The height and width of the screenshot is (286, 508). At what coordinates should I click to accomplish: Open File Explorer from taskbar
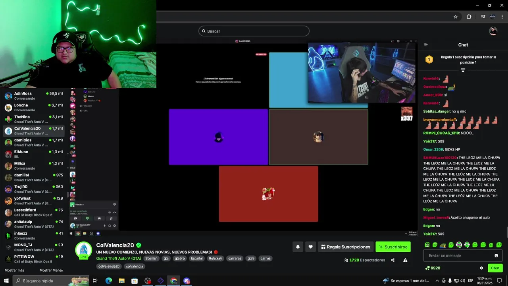(x=121, y=281)
